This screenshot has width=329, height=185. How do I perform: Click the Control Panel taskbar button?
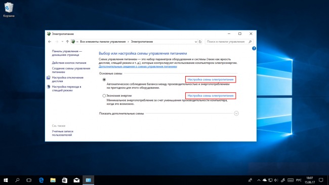coord(89,180)
